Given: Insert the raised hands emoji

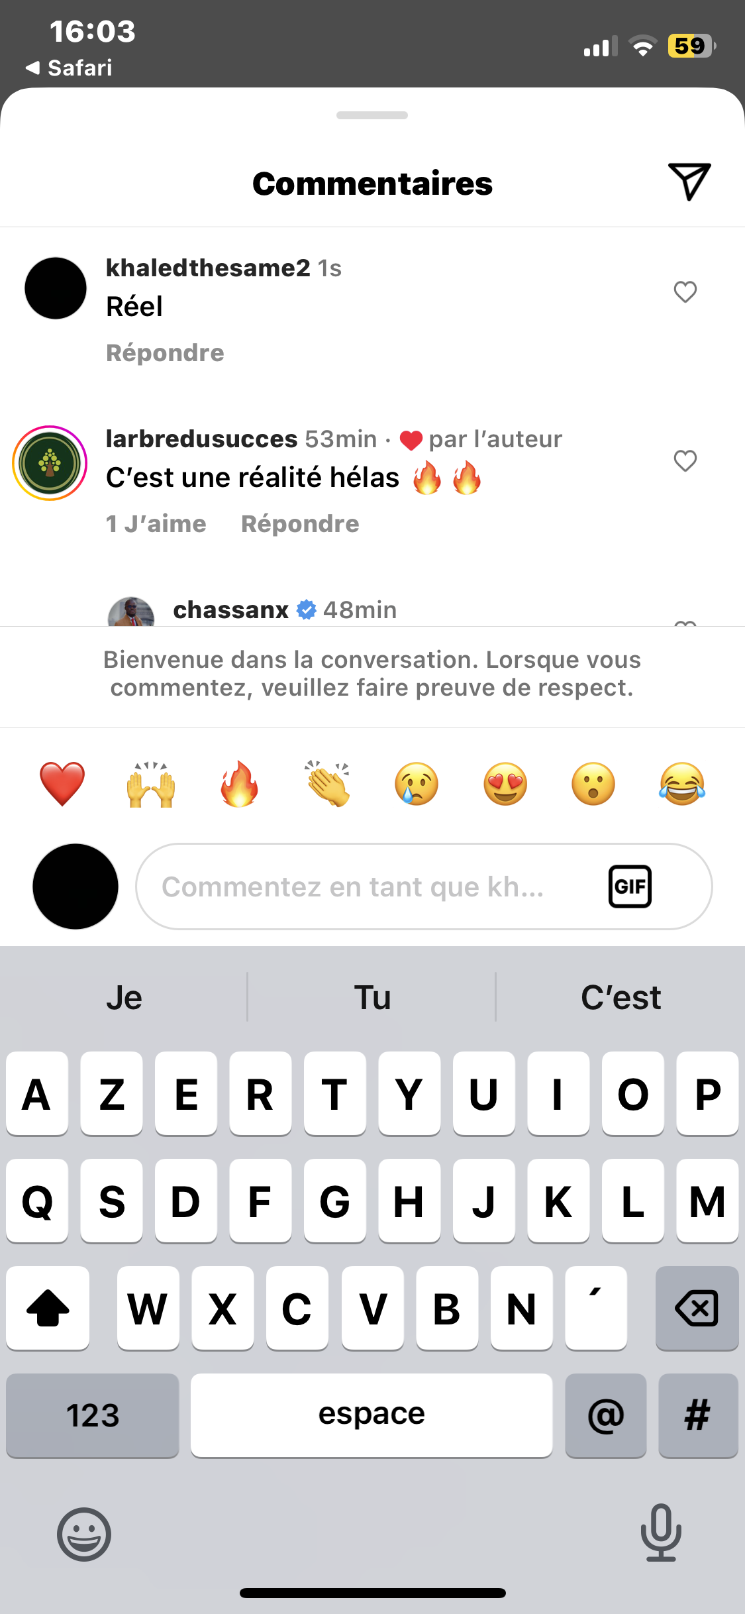Looking at the screenshot, I should pyautogui.click(x=151, y=784).
